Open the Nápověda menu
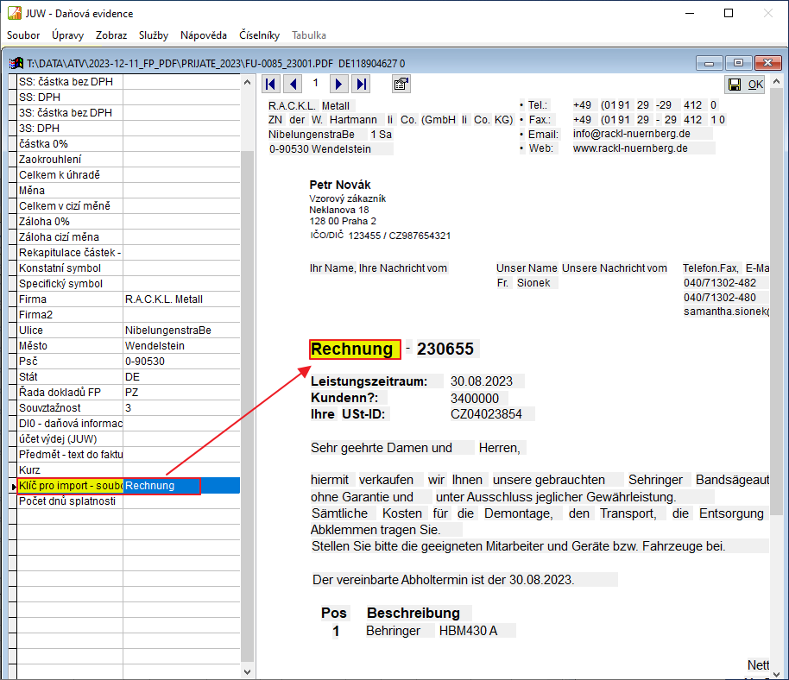Viewport: 789px width, 680px height. [x=203, y=35]
